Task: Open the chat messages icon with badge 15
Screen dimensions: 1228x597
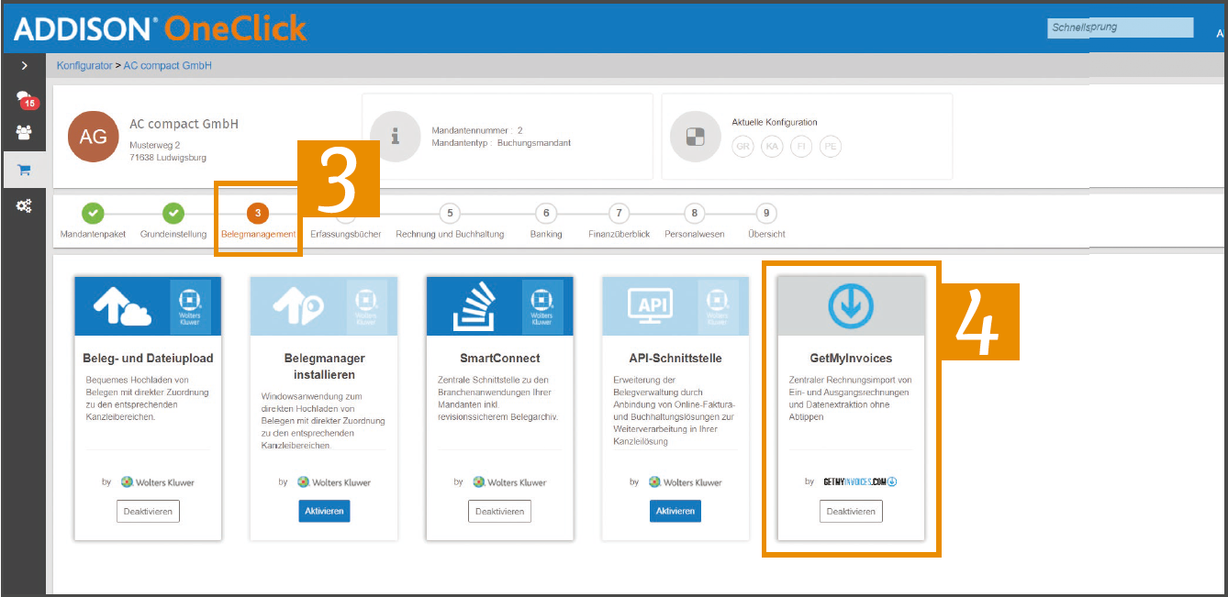Action: (x=26, y=100)
